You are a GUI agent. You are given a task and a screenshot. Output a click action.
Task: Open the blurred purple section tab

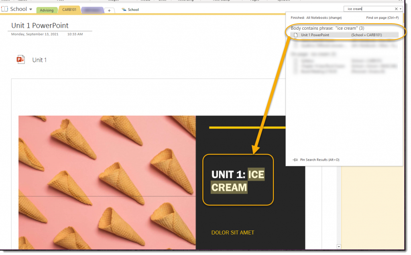pos(92,10)
